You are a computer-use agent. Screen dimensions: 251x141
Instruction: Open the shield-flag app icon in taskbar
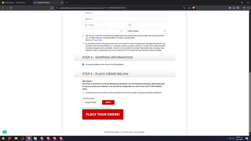35,138
